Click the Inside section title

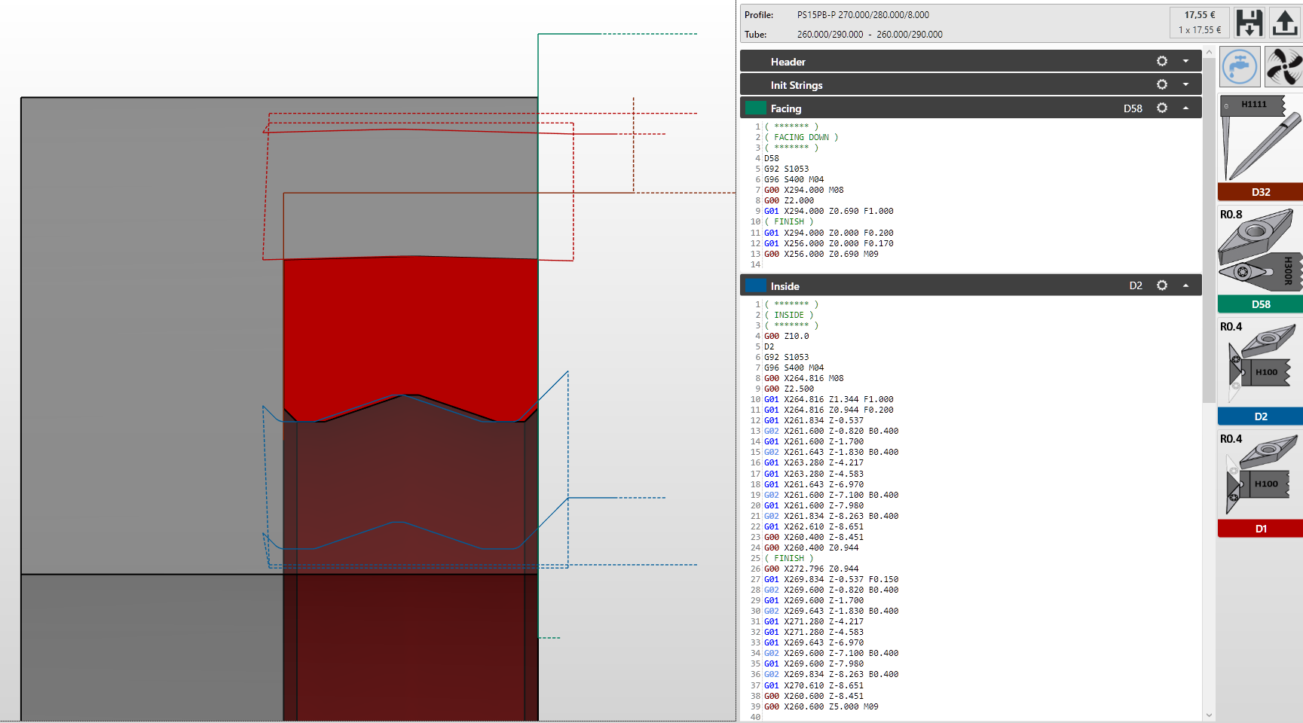click(x=785, y=286)
